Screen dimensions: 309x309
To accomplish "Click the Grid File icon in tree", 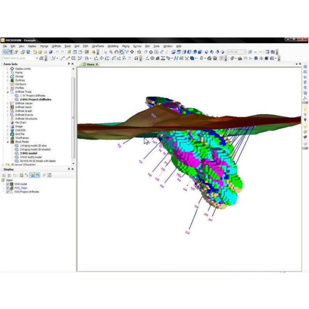I will [x=12, y=134].
